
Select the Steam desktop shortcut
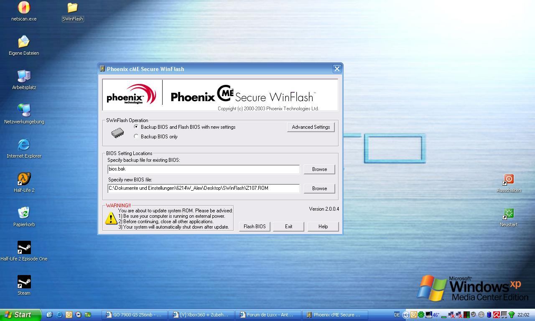pyautogui.click(x=24, y=285)
